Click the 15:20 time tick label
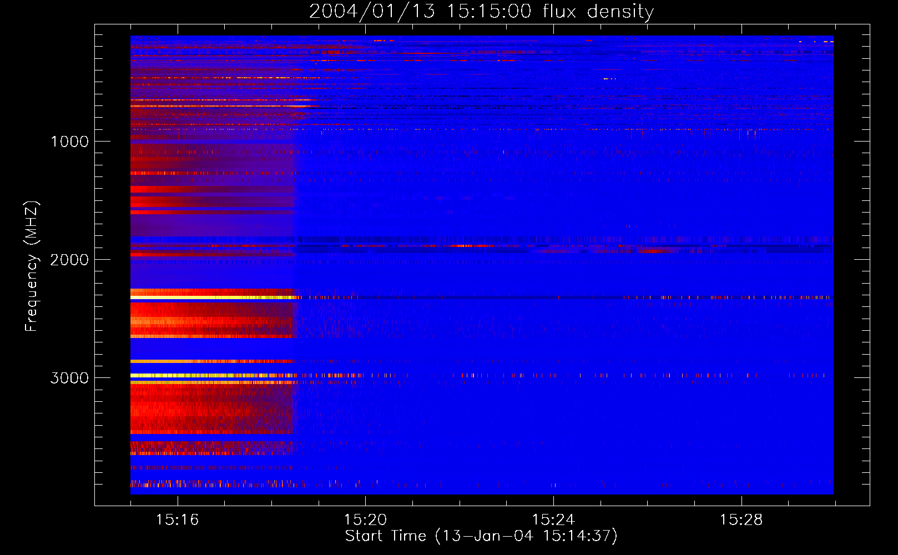 [x=365, y=520]
